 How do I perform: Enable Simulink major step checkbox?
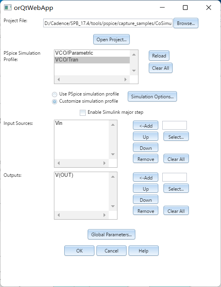83,113
